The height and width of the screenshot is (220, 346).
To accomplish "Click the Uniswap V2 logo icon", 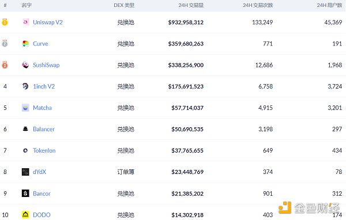I will coord(25,22).
